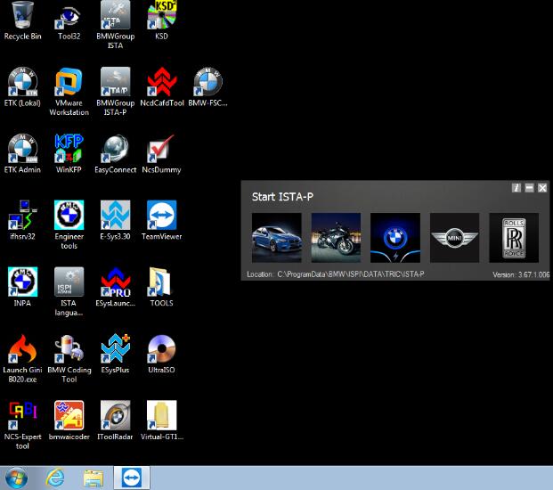Open the Windows Start menu
The width and height of the screenshot is (553, 490).
[16, 478]
